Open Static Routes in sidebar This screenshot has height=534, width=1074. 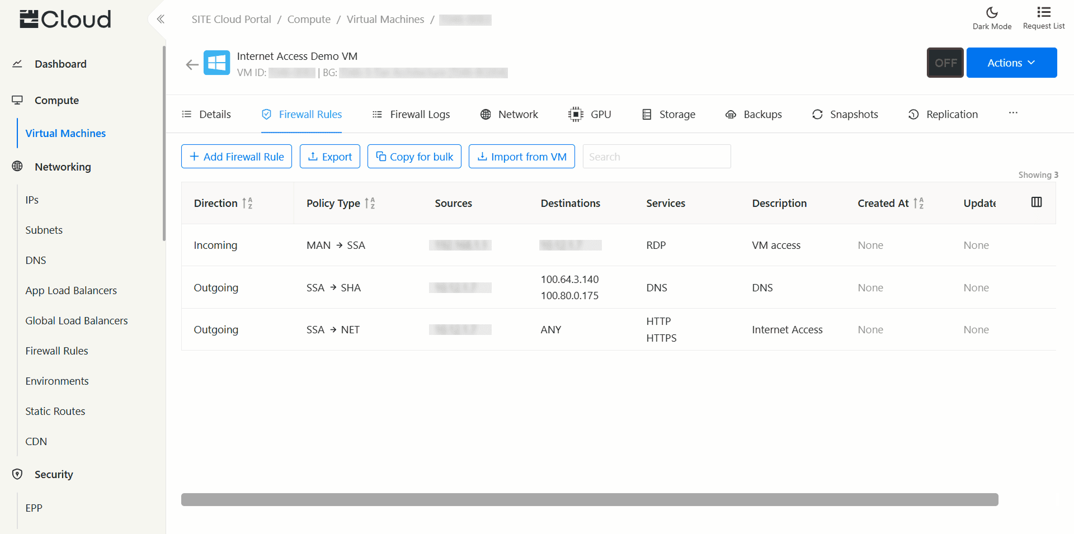pyautogui.click(x=55, y=411)
